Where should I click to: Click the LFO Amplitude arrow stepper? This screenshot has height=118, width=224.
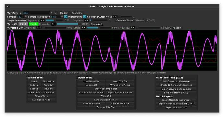click(39, 28)
